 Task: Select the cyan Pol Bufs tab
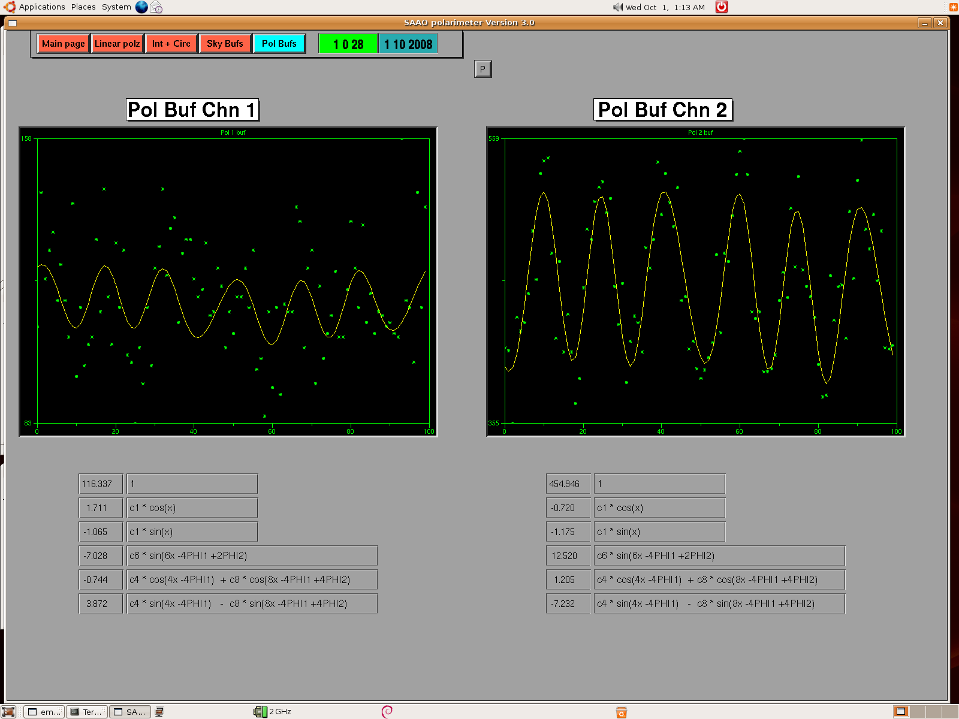pyautogui.click(x=279, y=44)
